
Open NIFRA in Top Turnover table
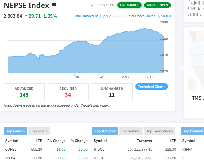coord(99,158)
